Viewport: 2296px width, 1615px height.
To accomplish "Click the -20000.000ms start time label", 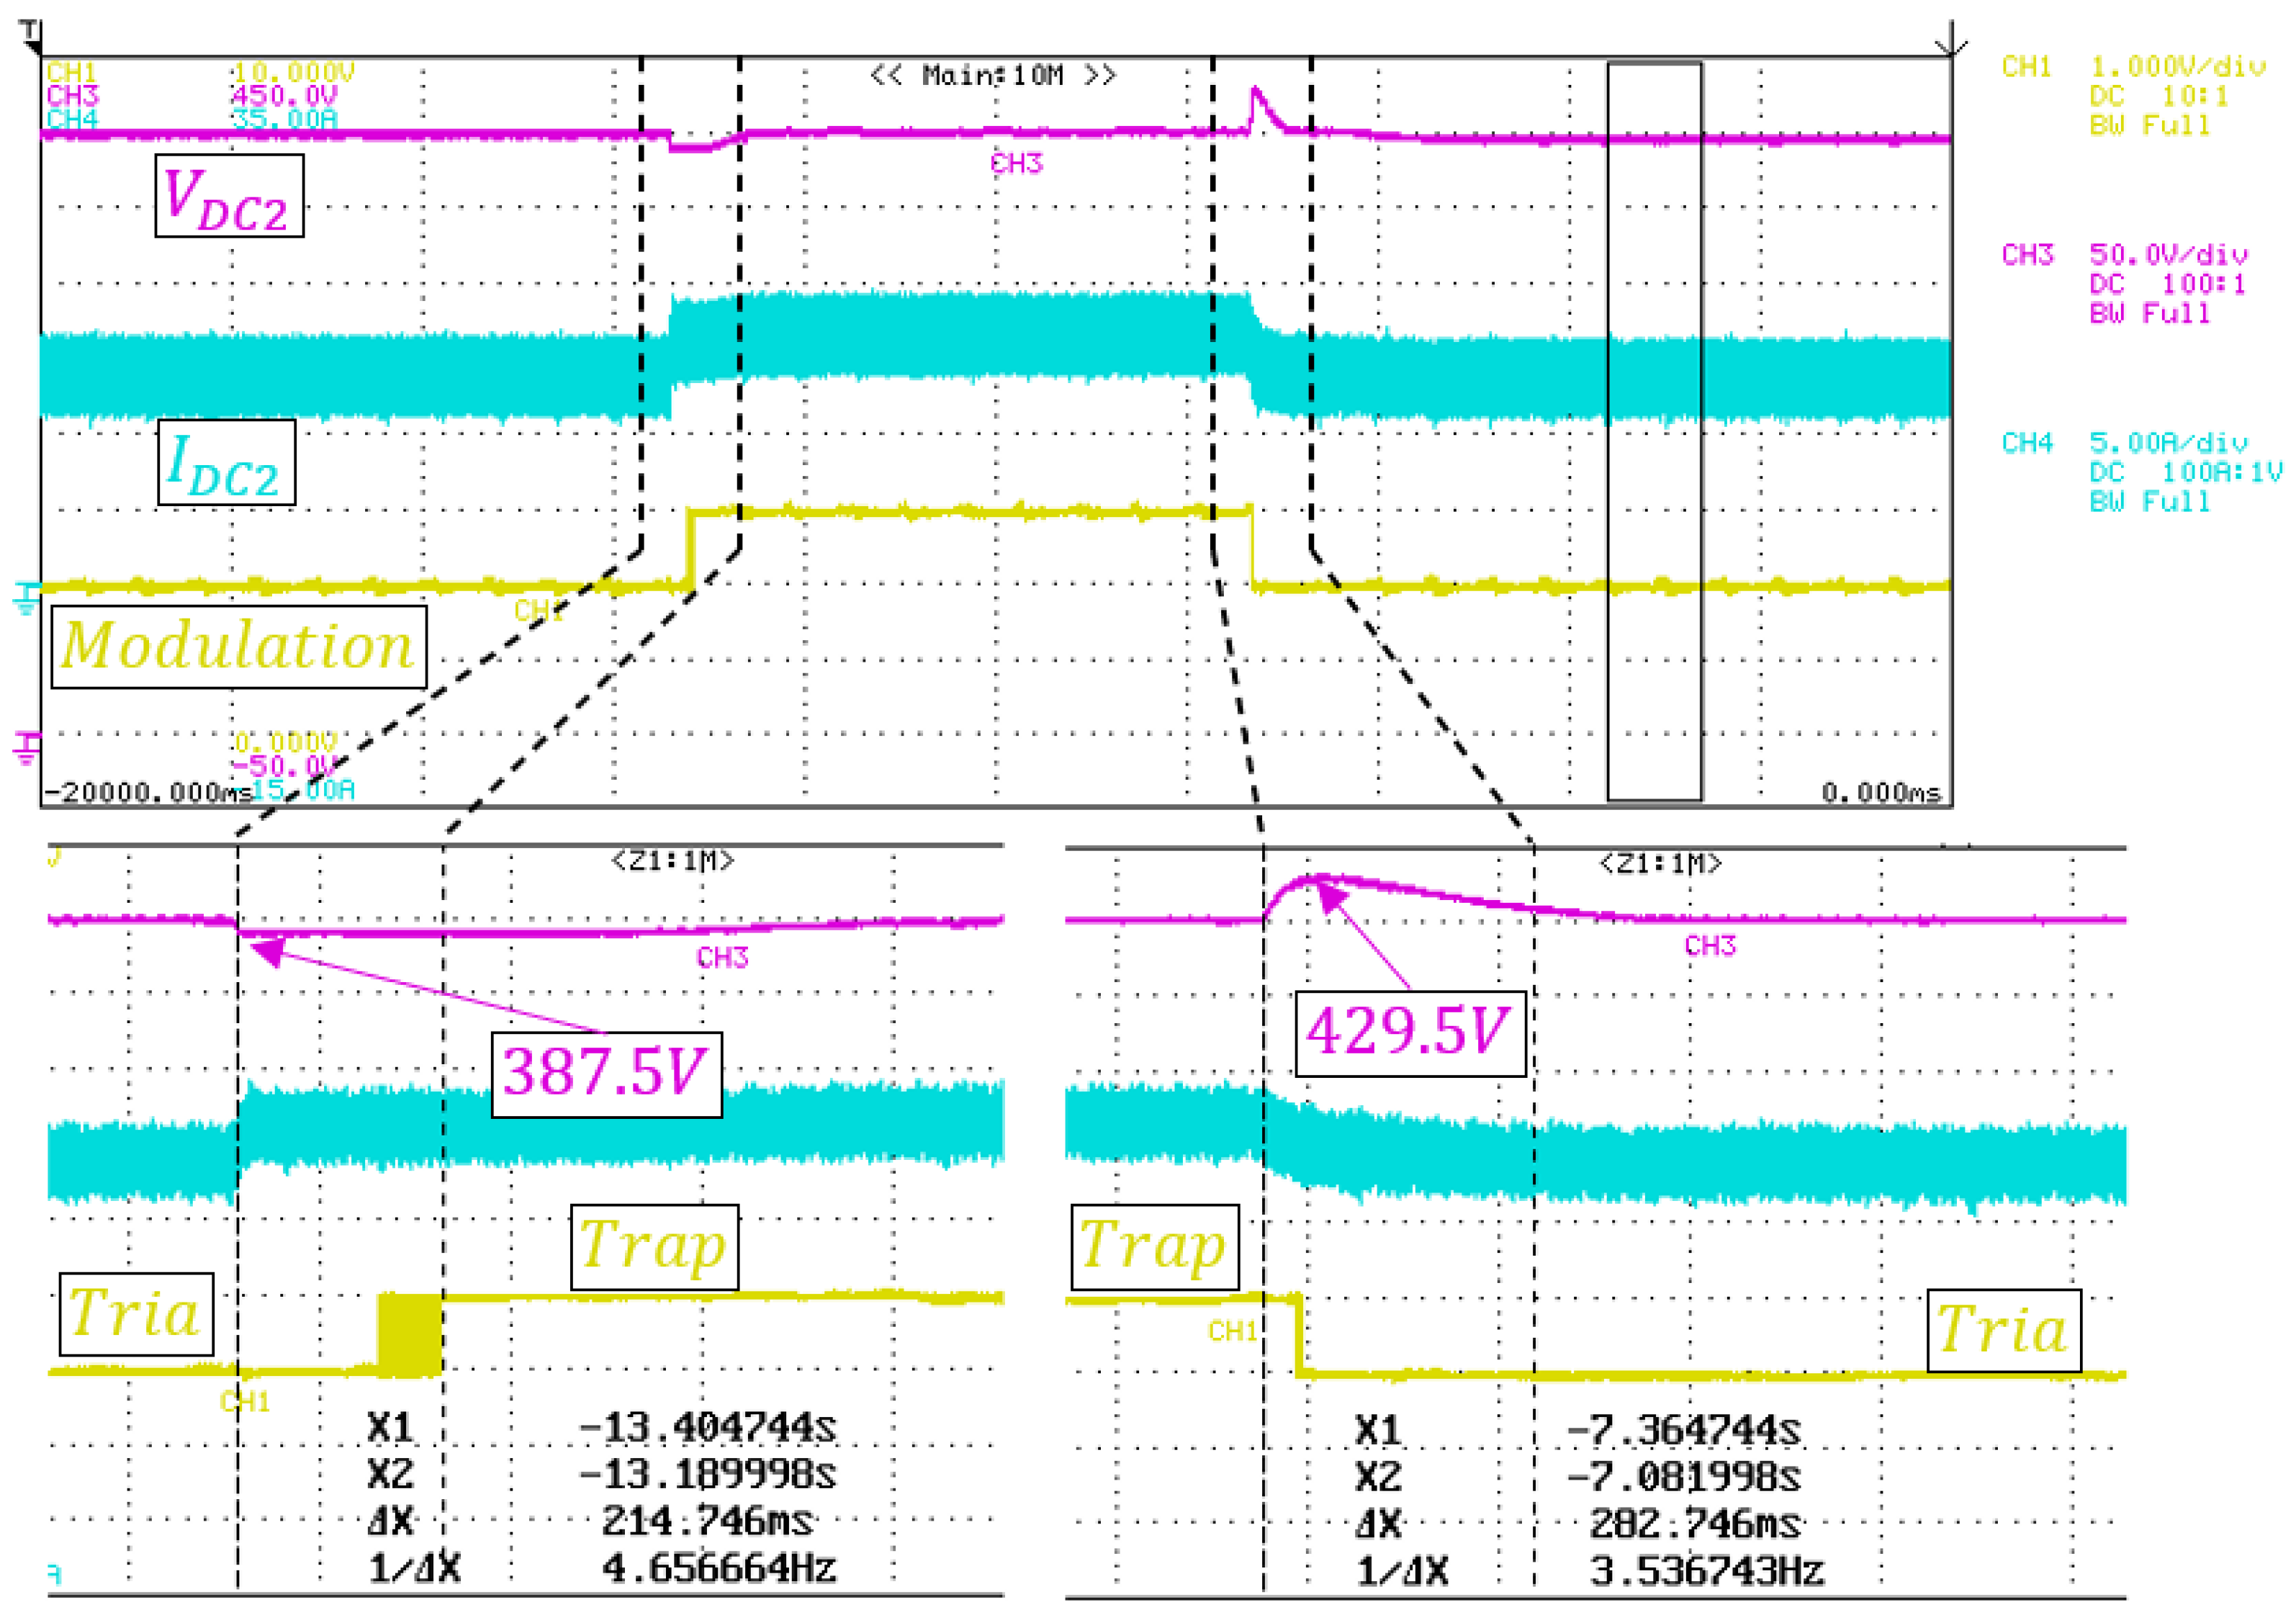I will point(148,793).
